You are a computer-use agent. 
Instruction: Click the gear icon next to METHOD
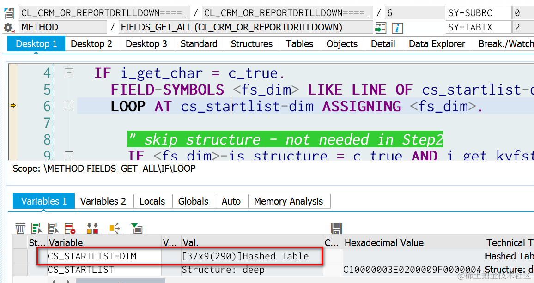pyautogui.click(x=9, y=28)
